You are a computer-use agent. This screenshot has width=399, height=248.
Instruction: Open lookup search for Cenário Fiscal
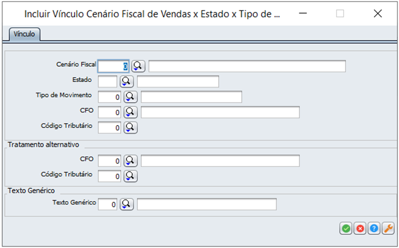[138, 66]
